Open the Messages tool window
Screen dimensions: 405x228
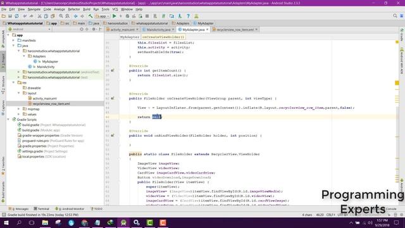[x=18, y=208]
